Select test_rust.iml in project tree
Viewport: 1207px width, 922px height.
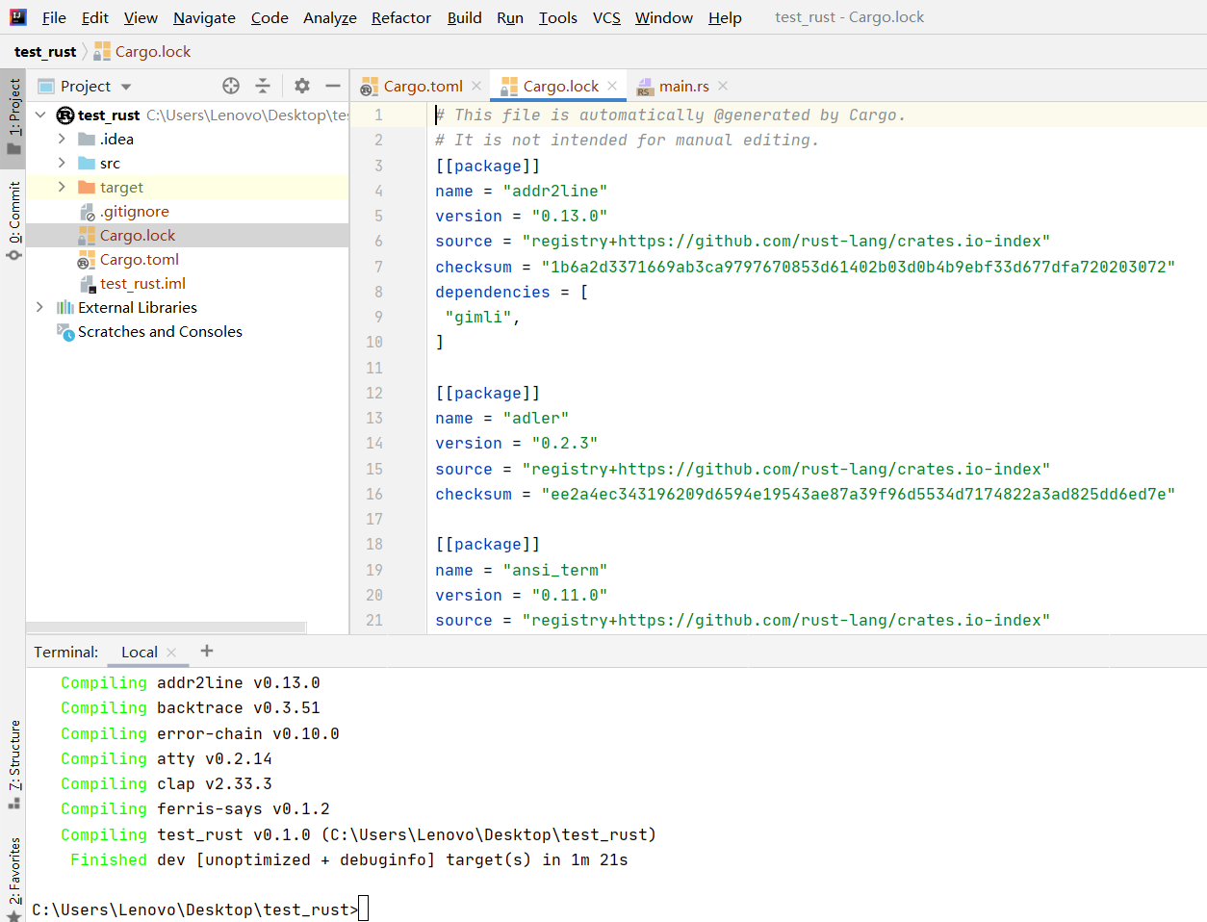pos(142,283)
